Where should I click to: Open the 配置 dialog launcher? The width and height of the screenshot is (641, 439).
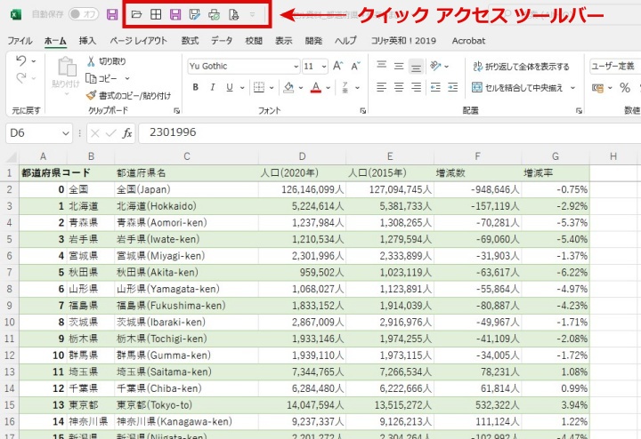579,110
